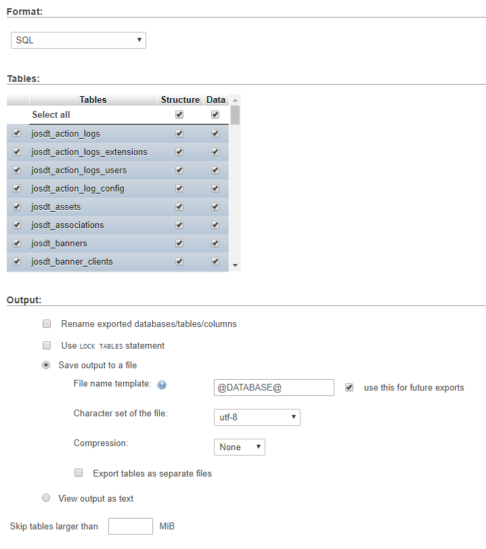Select the View output as text option
The width and height of the screenshot is (486, 549).
[46, 498]
